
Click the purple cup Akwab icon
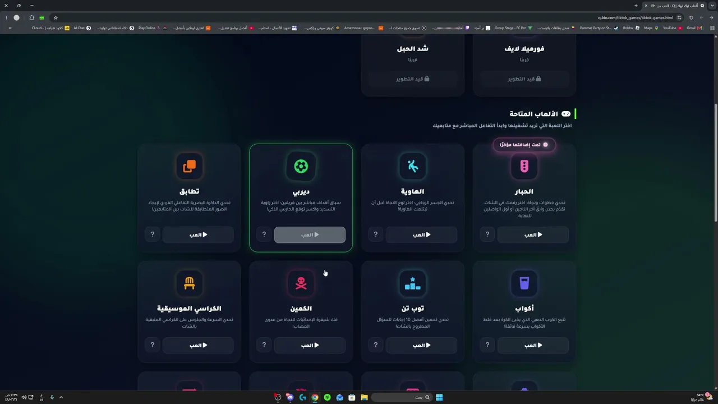coord(524,283)
